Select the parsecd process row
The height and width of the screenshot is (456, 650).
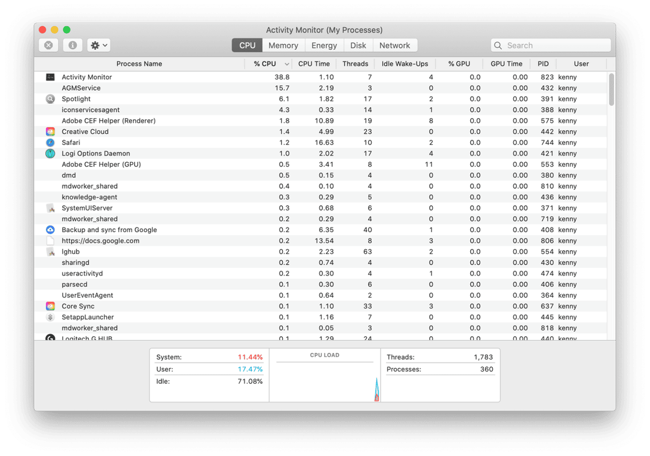(321, 284)
